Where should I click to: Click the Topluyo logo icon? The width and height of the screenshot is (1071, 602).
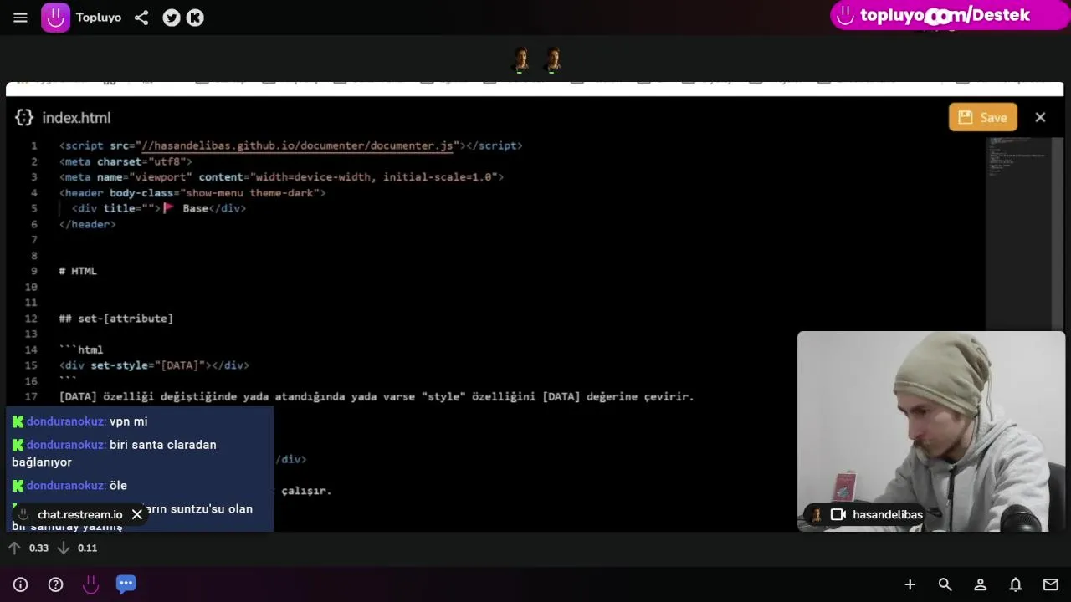[x=56, y=18]
